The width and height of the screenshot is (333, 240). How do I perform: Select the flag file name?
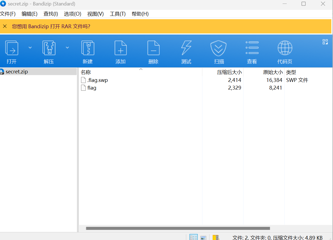click(x=92, y=88)
